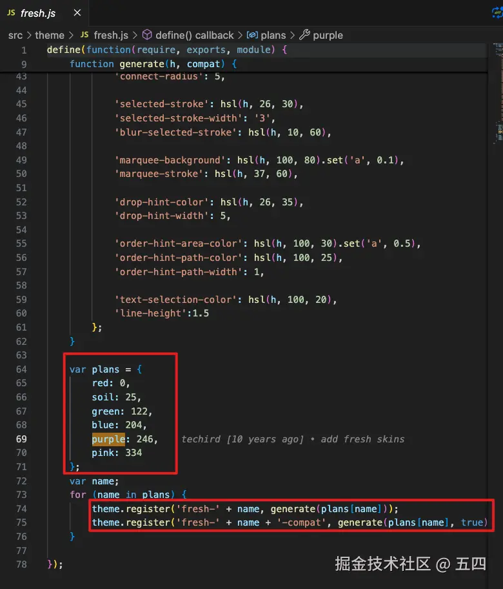This screenshot has width=503, height=589.
Task: Click the closing '});' on line 78
Action: [x=55, y=564]
